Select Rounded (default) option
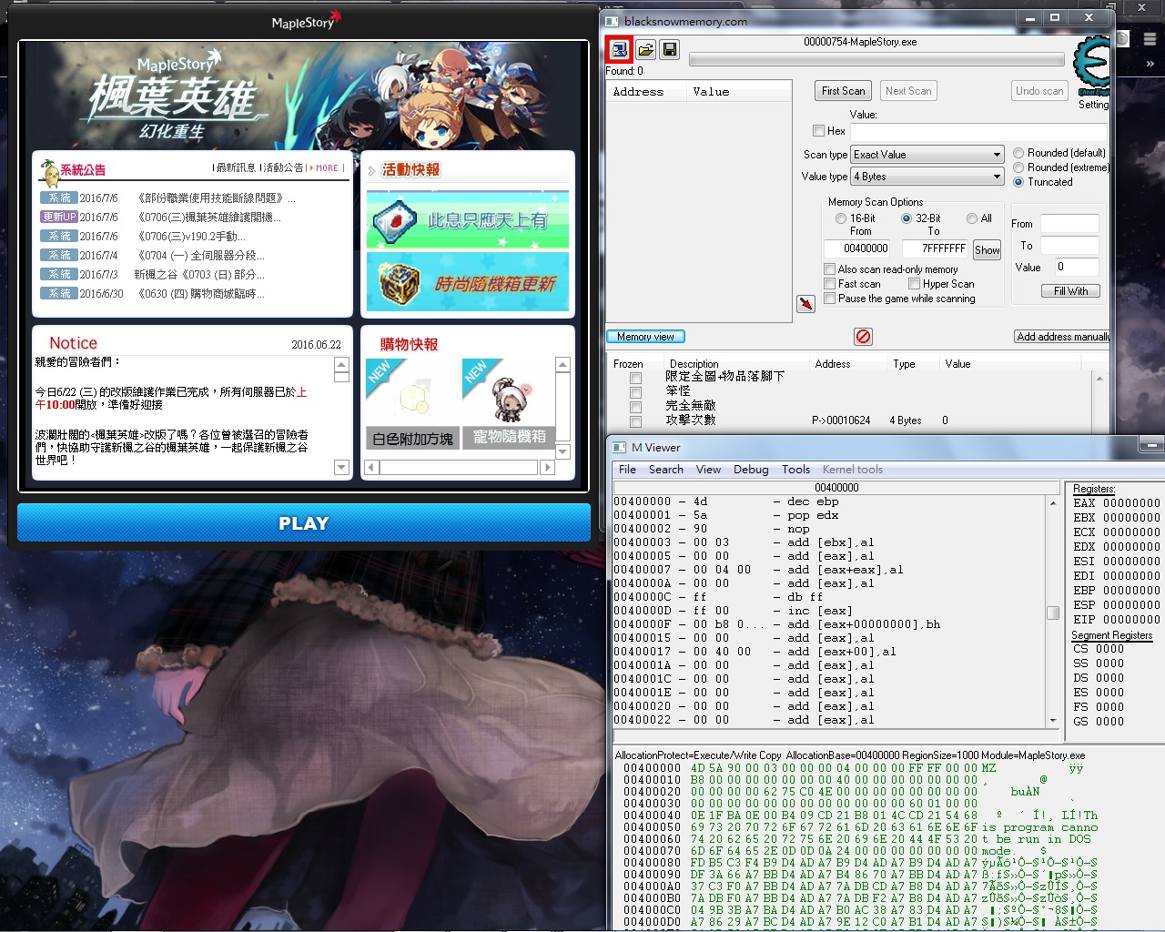Image resolution: width=1165 pixels, height=932 pixels. click(1018, 153)
